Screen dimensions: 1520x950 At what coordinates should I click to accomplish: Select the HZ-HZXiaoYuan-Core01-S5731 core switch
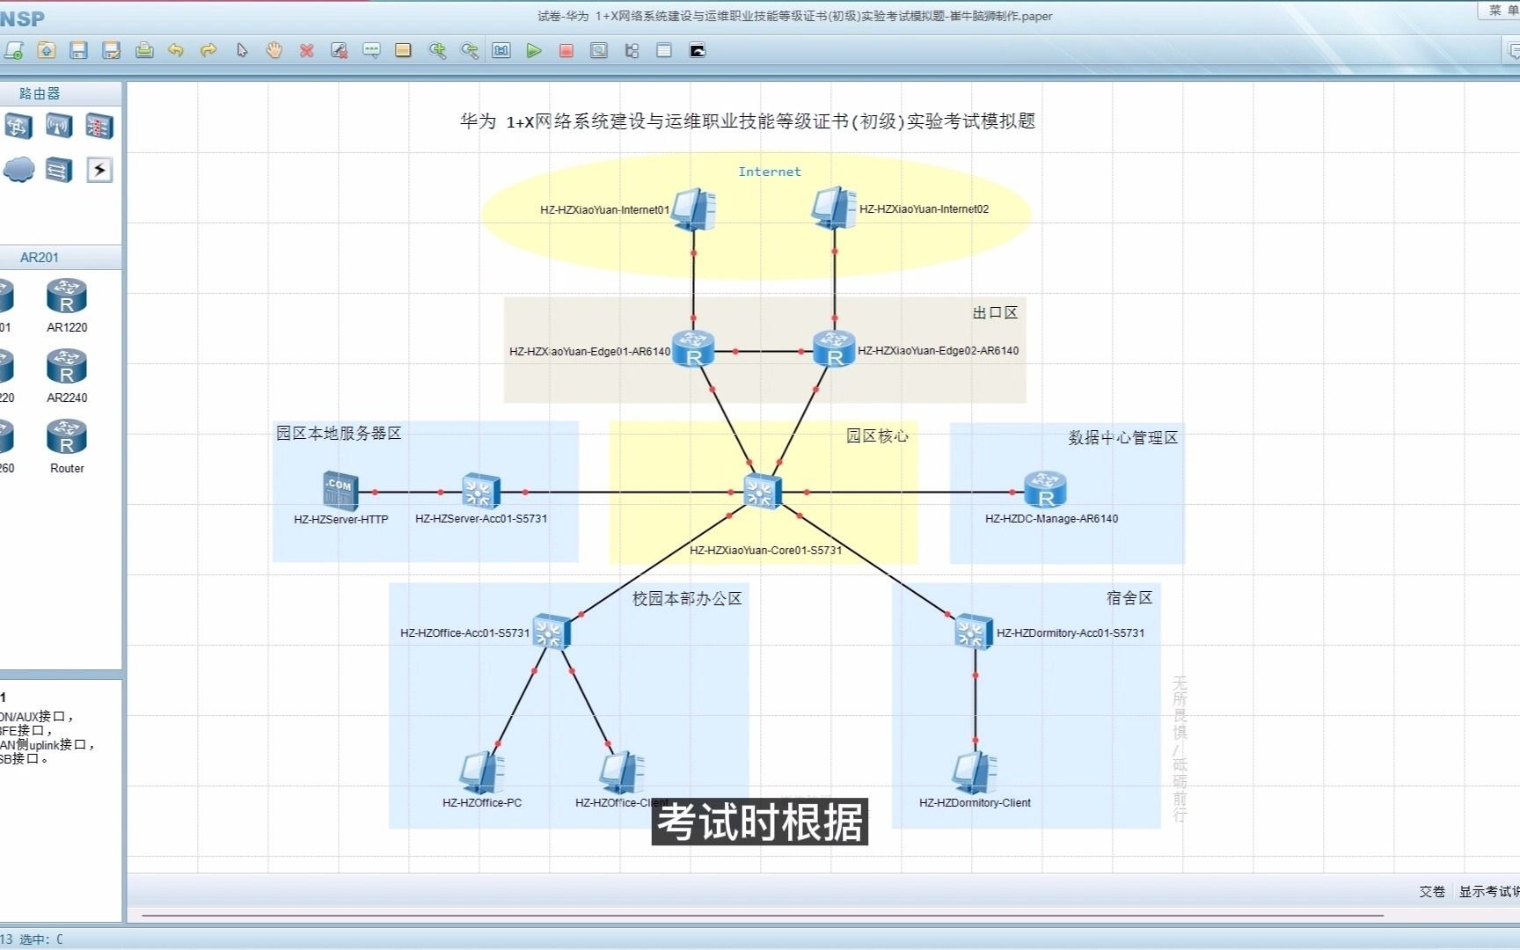tap(762, 491)
